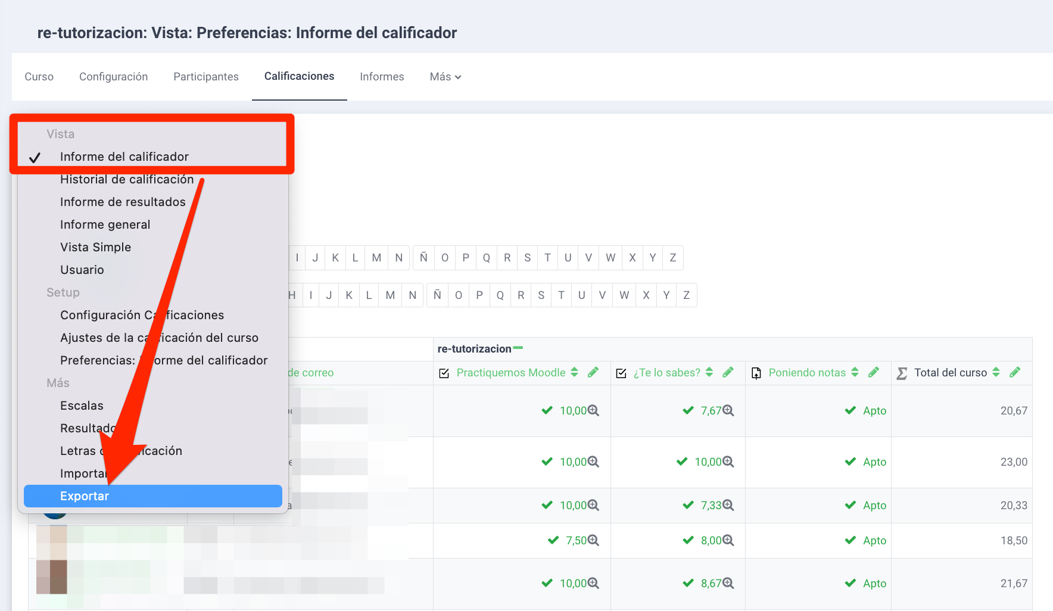
Task: Select Informe general from the menu
Action: click(x=105, y=225)
